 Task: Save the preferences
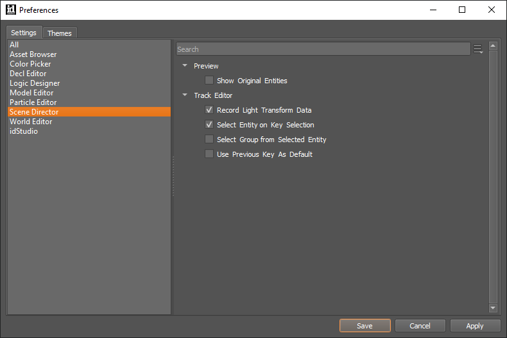click(x=365, y=326)
